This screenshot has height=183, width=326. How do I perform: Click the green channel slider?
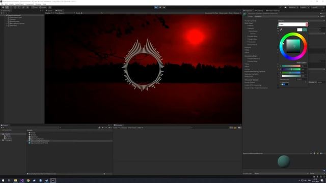pos(291,69)
